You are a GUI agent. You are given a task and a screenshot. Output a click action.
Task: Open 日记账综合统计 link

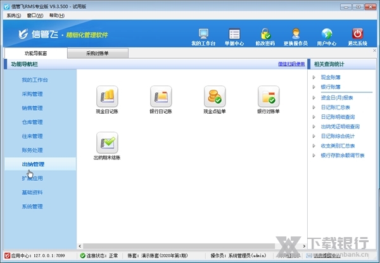click(338, 136)
